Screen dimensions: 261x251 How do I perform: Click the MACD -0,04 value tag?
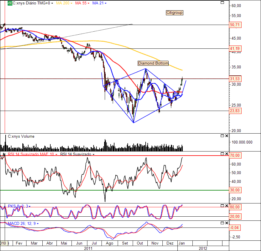[235, 228]
